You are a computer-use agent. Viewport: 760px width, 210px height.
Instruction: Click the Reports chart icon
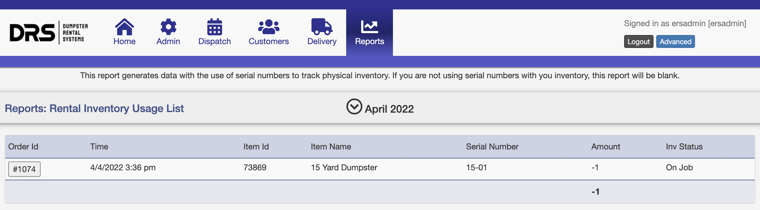tap(369, 27)
